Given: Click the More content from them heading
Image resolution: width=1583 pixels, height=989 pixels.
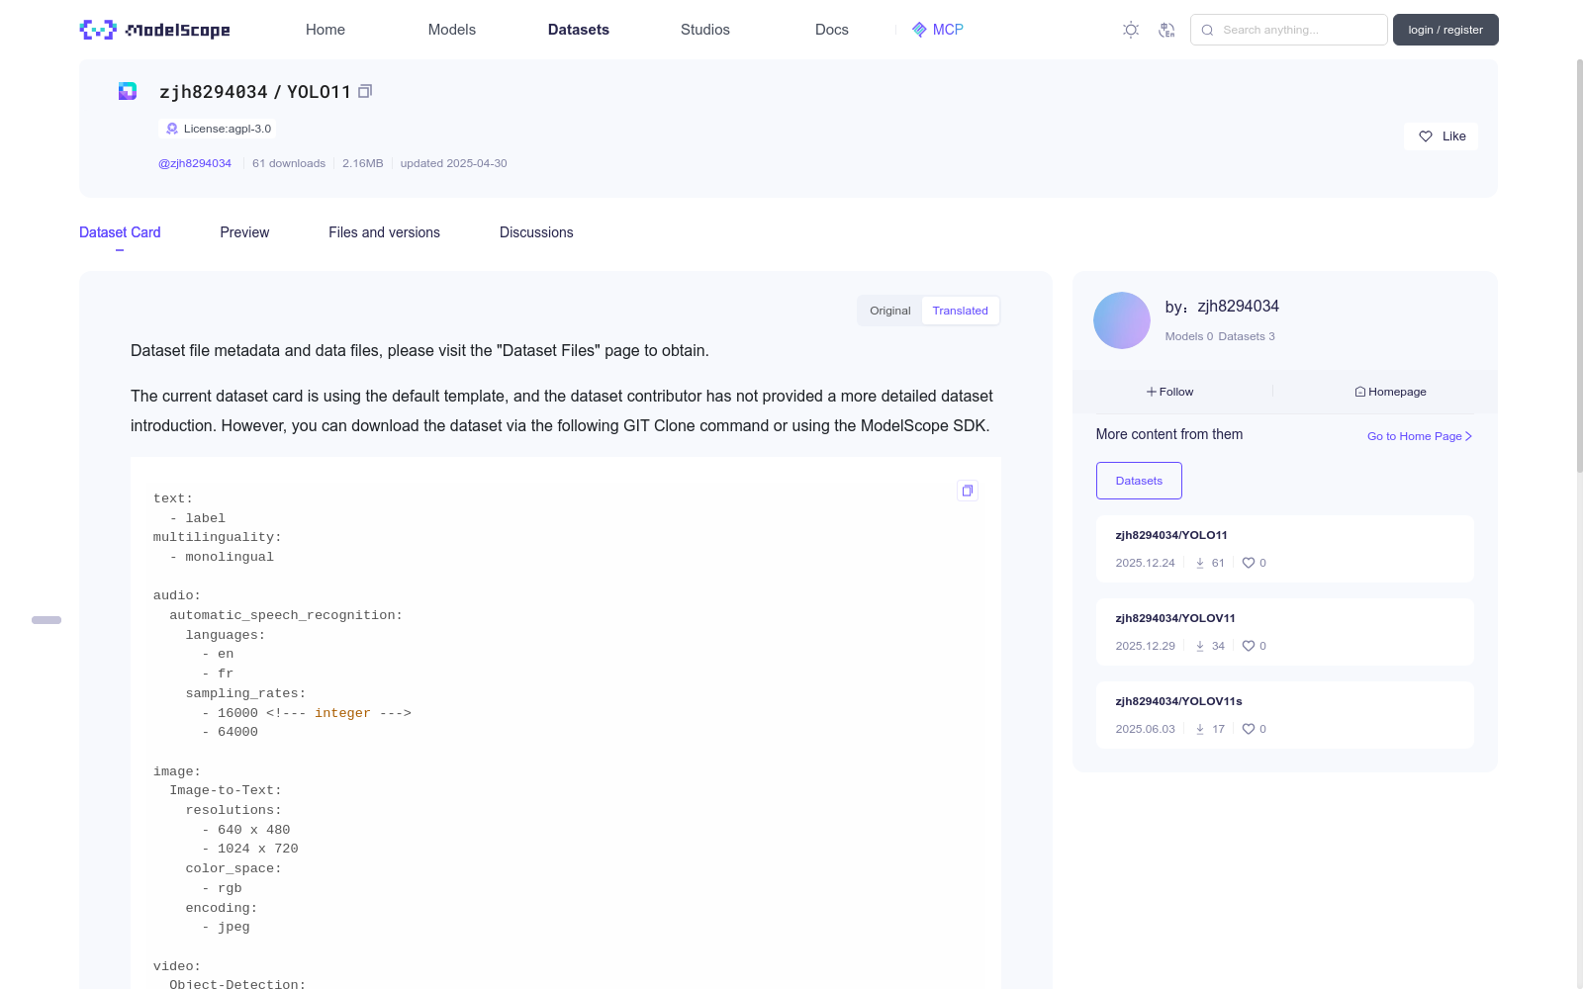Looking at the screenshot, I should tap(1169, 434).
